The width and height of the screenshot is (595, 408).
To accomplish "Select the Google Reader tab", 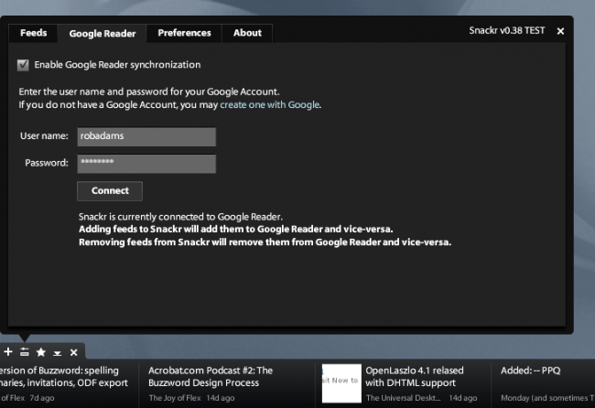I will pyautogui.click(x=103, y=34).
